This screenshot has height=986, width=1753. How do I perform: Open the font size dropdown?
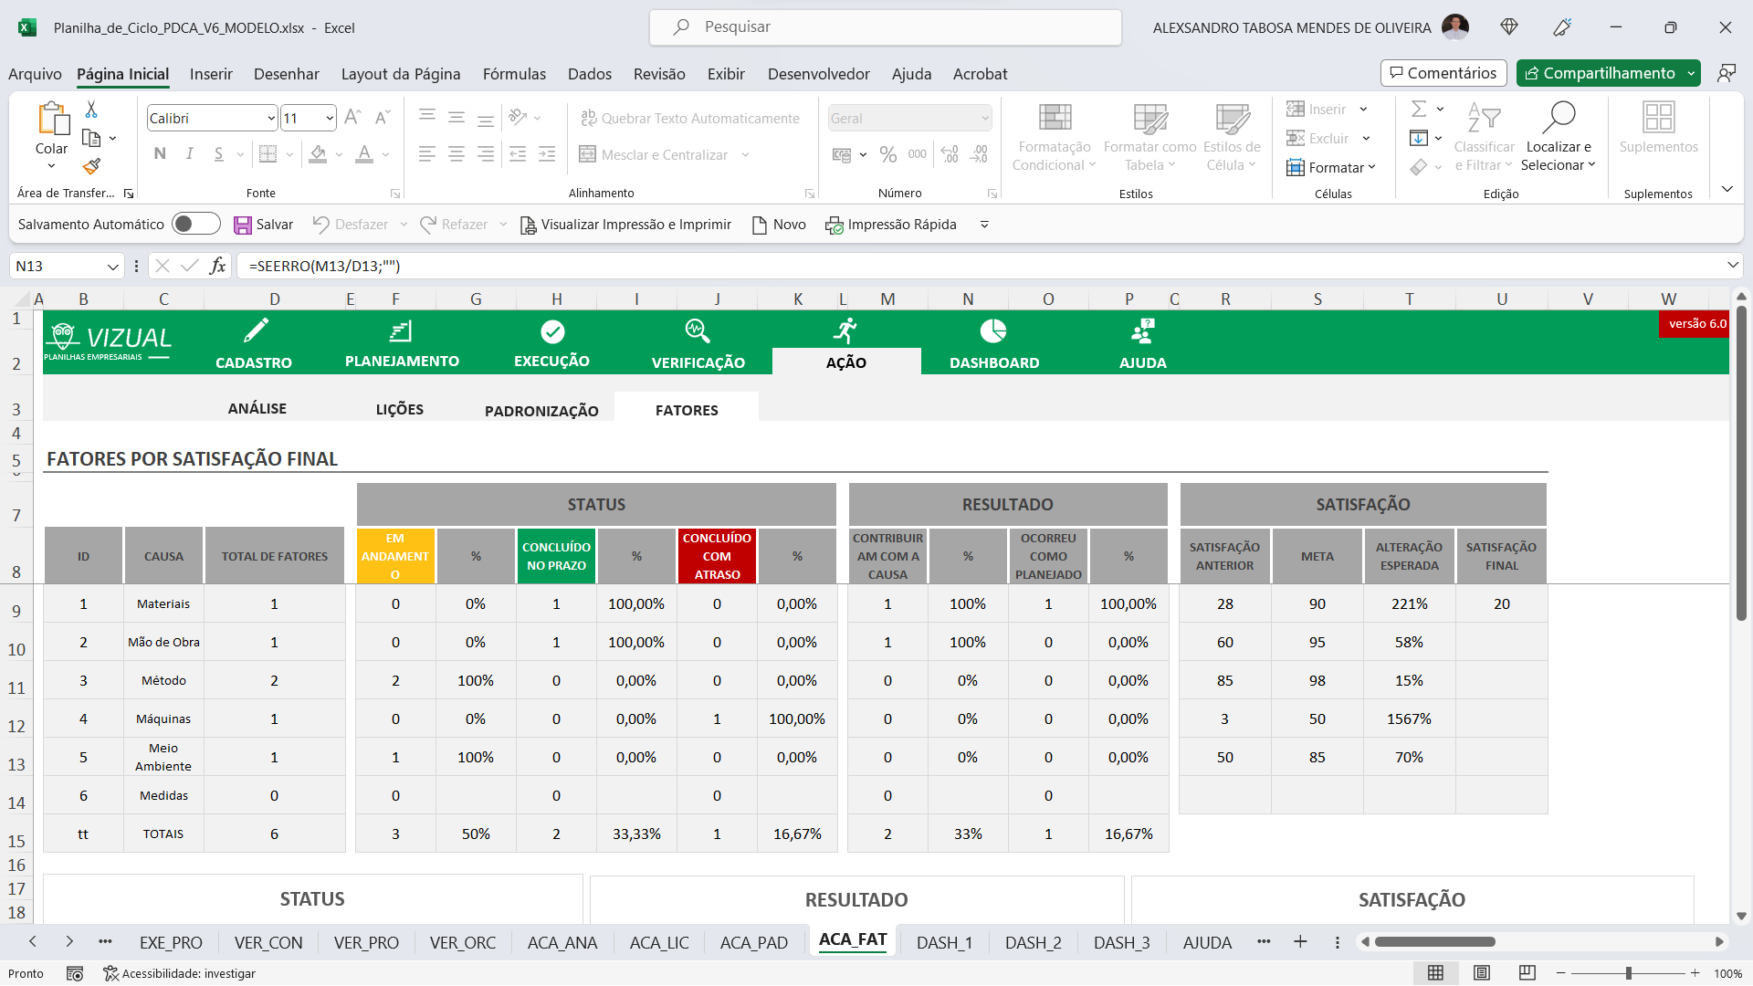click(329, 118)
